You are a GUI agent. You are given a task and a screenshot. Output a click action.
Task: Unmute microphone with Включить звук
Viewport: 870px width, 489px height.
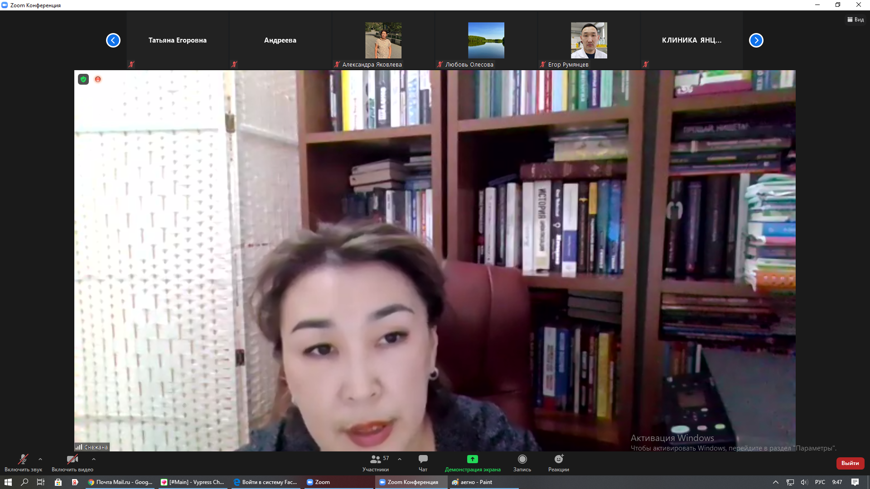coord(23,463)
